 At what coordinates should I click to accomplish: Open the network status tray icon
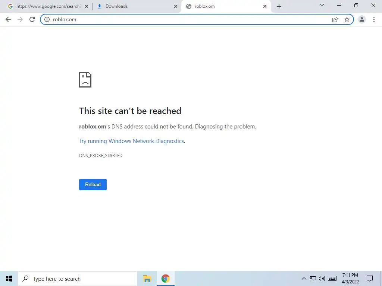(313, 279)
